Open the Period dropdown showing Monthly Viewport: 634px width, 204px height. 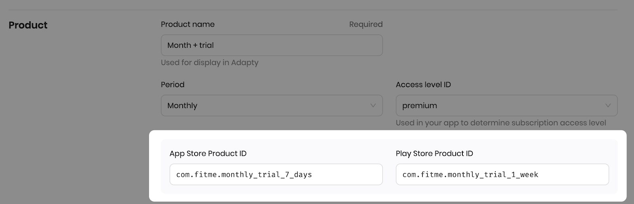tap(271, 105)
